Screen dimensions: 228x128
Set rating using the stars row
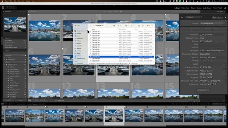click(206, 60)
